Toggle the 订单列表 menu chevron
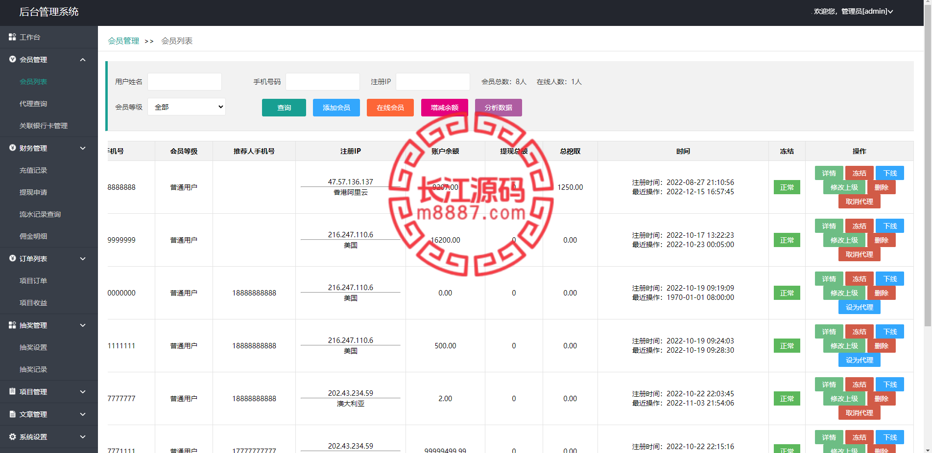 83,259
